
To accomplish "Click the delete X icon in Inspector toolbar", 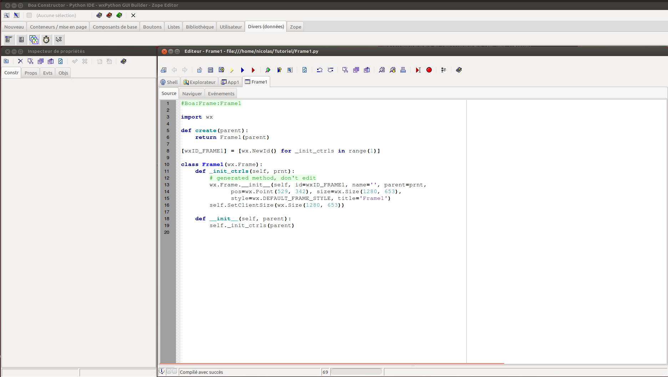I will tap(20, 61).
